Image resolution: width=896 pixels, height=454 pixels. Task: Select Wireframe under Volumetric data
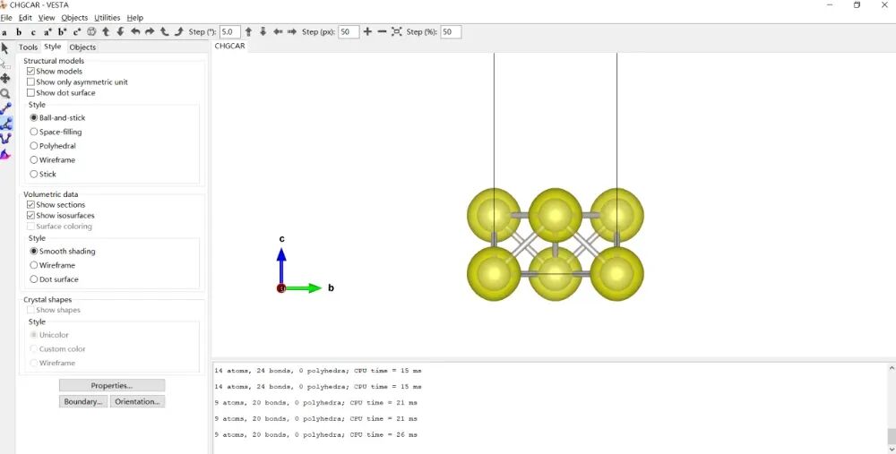click(x=34, y=265)
